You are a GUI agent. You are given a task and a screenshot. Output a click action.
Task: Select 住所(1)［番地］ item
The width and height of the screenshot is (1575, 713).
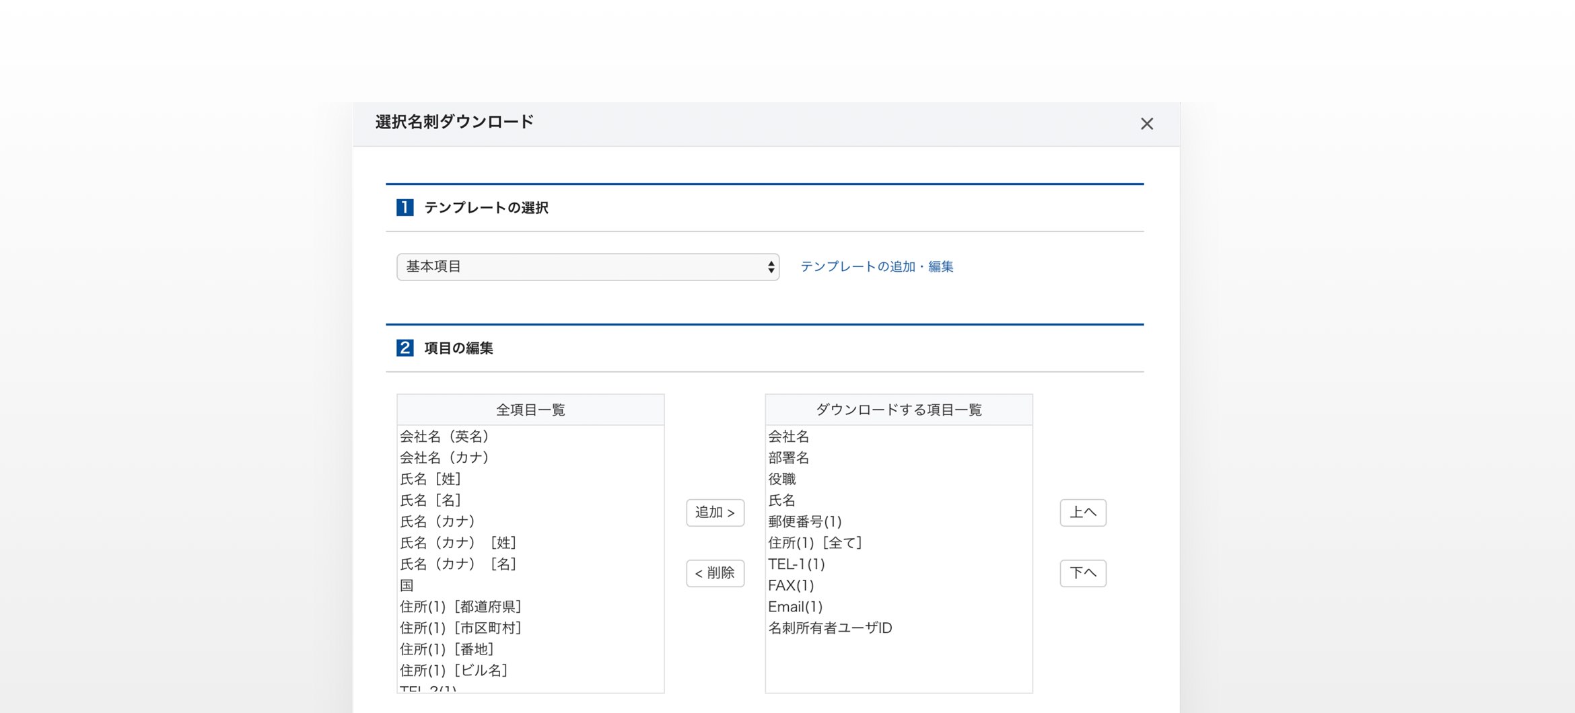[x=530, y=650]
